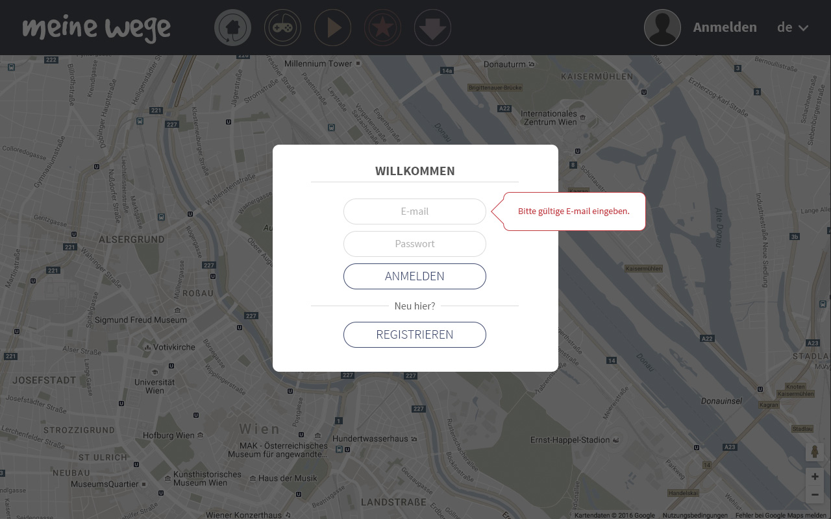Click the download arrow icon in the navbar
This screenshot has height=519, width=831.
pyautogui.click(x=432, y=27)
